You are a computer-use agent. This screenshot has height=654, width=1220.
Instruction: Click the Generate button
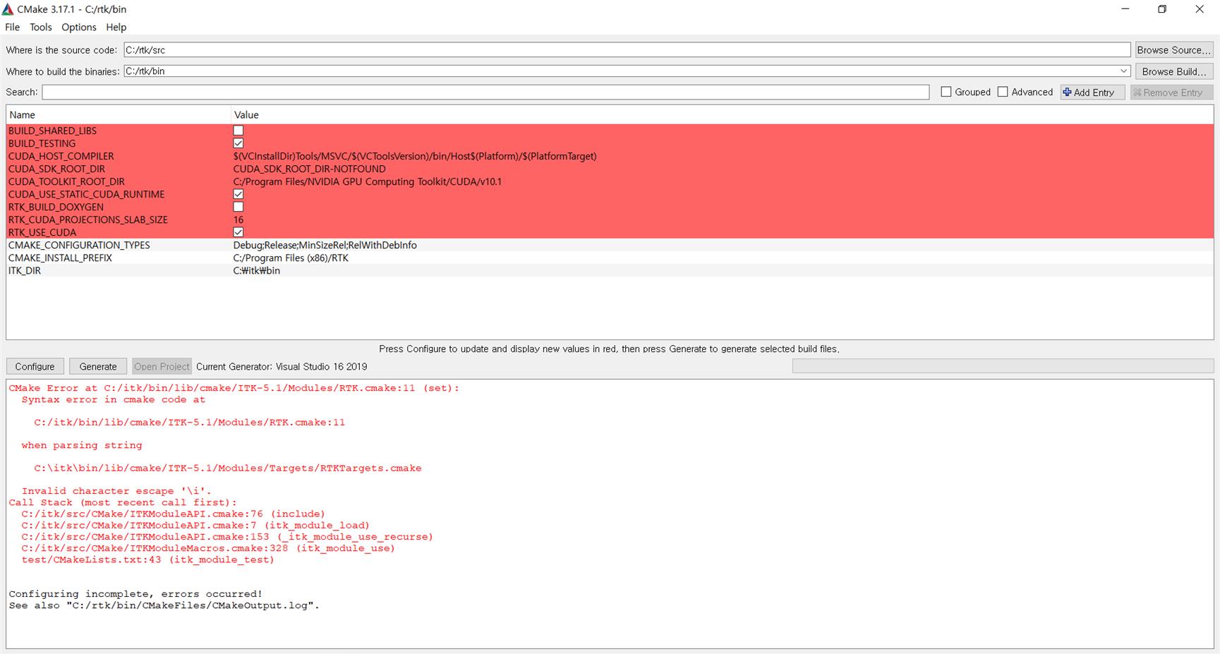click(98, 366)
